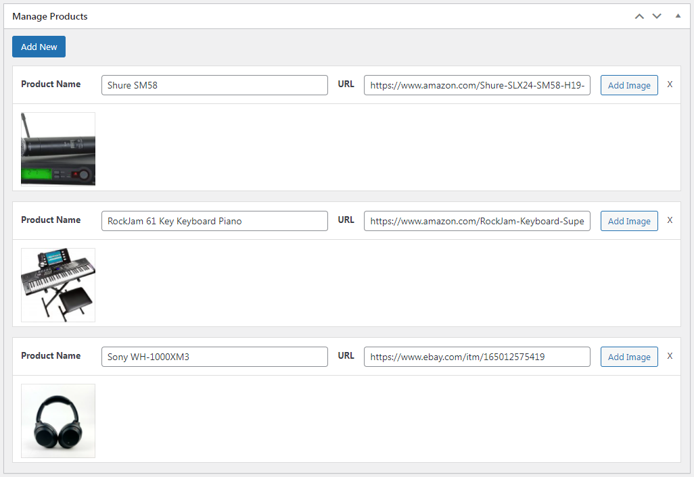Screen dimensions: 694x477
Task: Click the Add New button
Action: click(39, 47)
